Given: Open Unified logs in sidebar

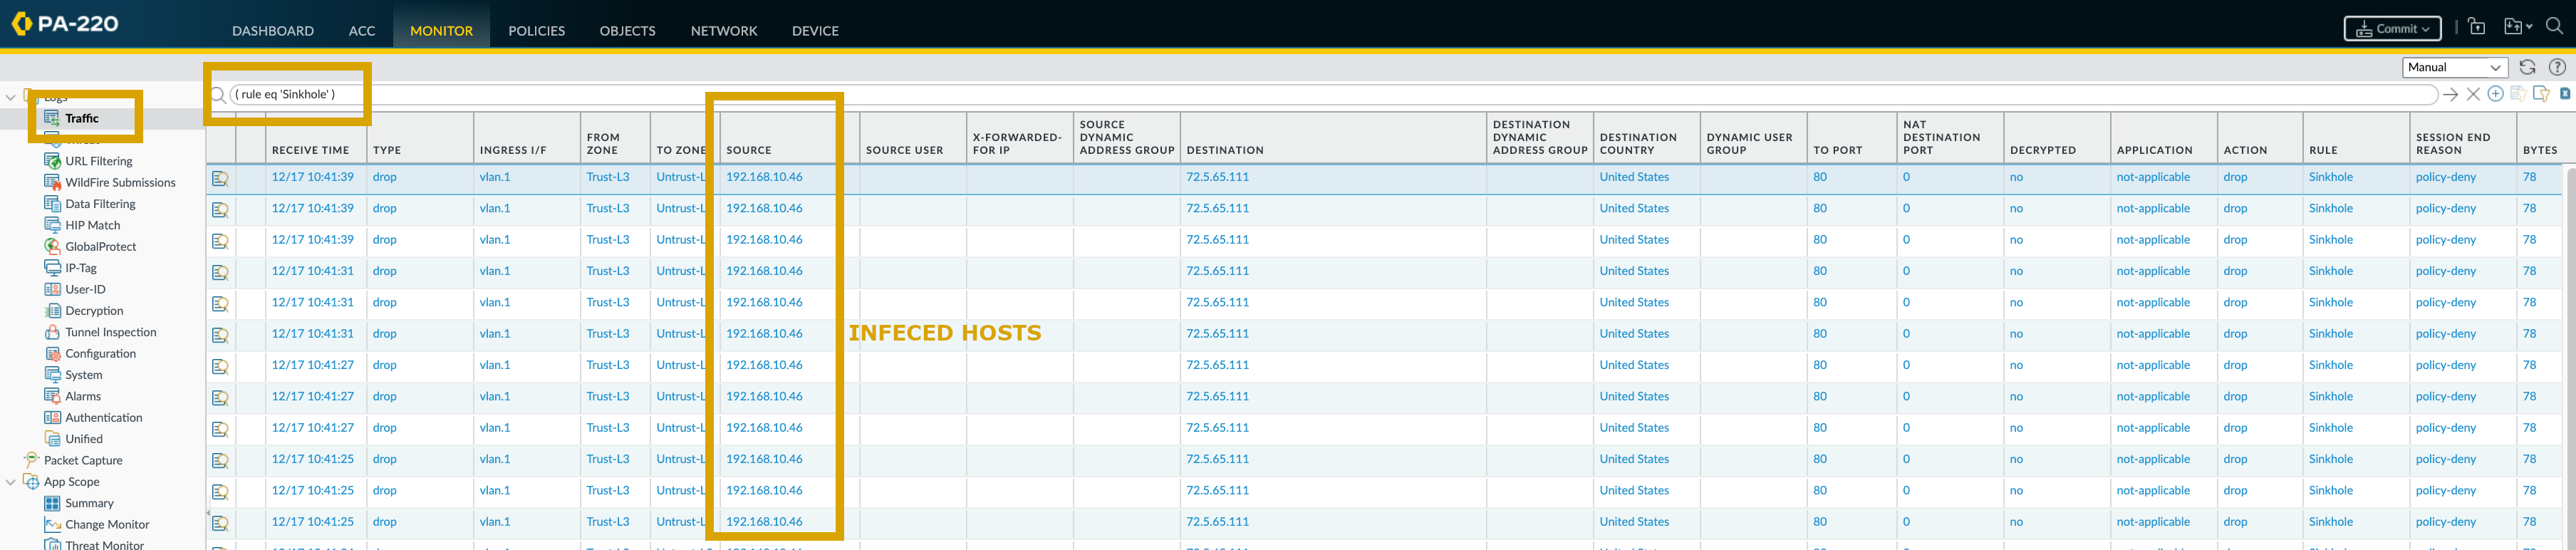Looking at the screenshot, I should click(84, 439).
